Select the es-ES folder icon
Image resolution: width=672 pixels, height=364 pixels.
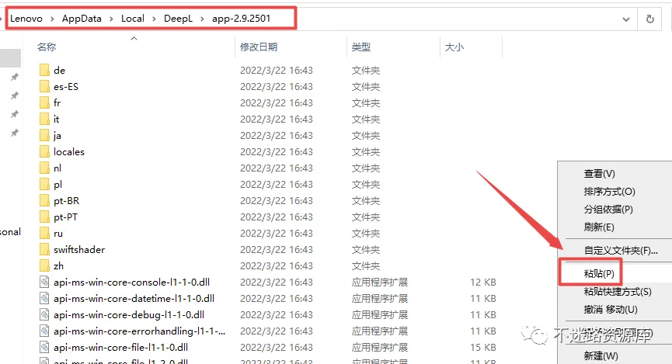pyautogui.click(x=44, y=86)
